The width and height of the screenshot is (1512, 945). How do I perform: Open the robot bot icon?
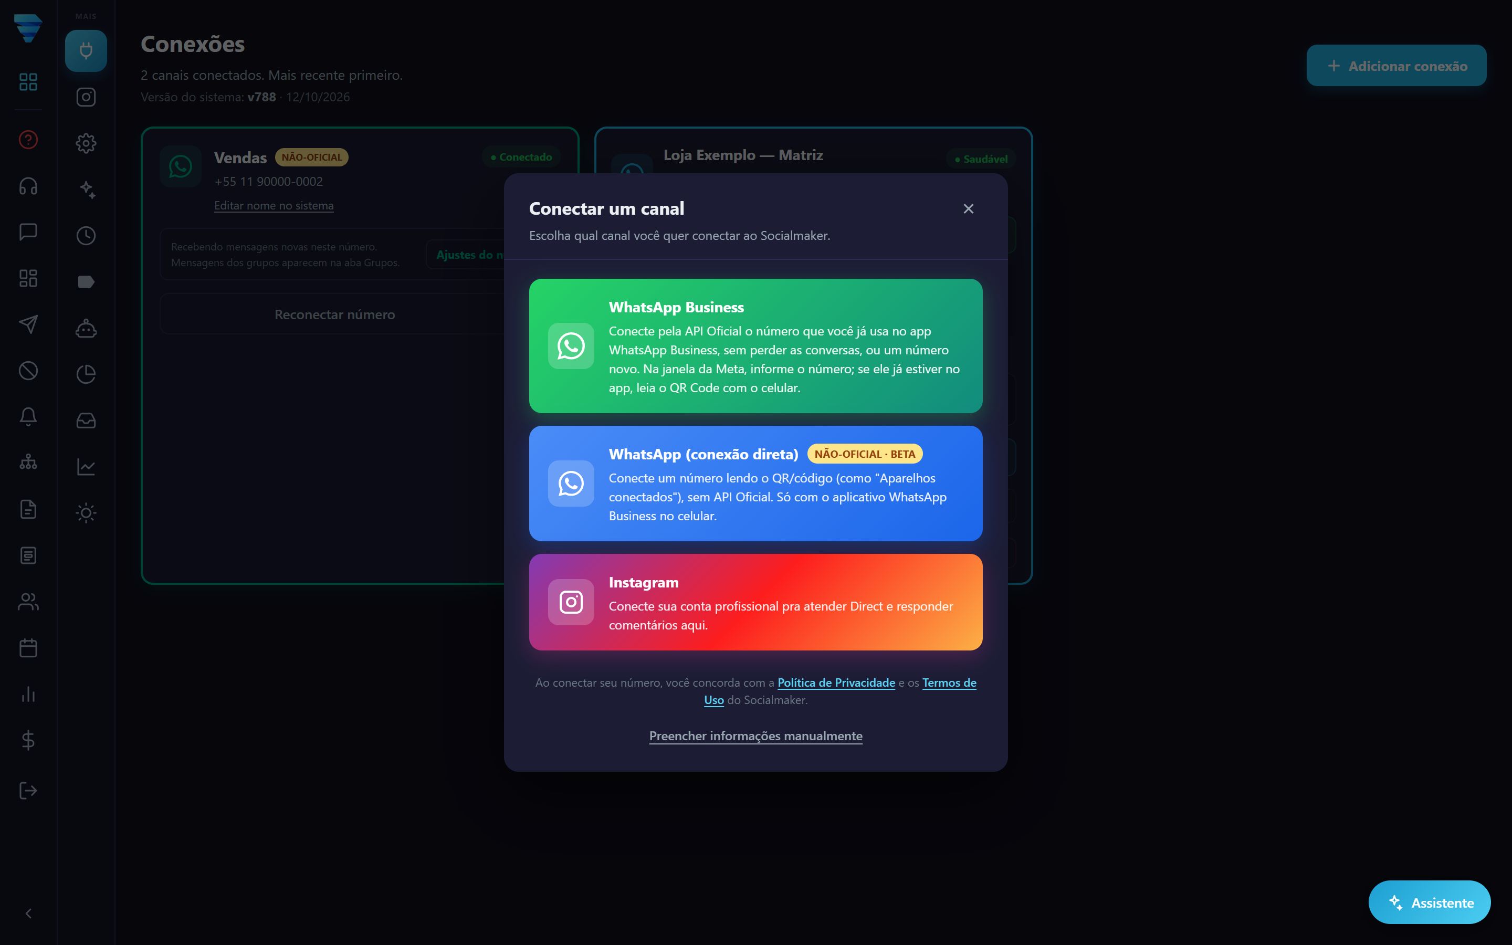[86, 328]
